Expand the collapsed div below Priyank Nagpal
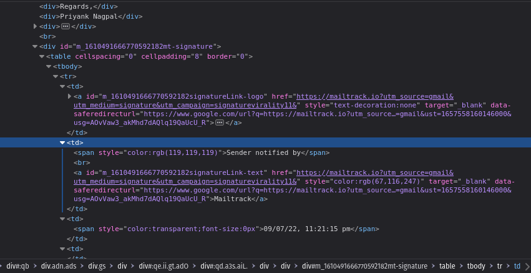This screenshot has width=531, height=273. (x=35, y=26)
